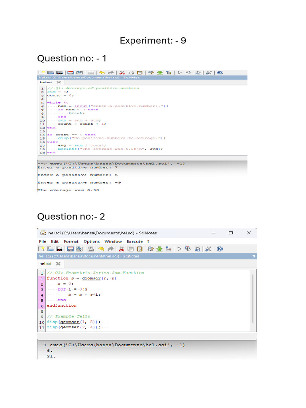Open the File menu in SciNotes
The image size is (306, 408).
coord(43,241)
